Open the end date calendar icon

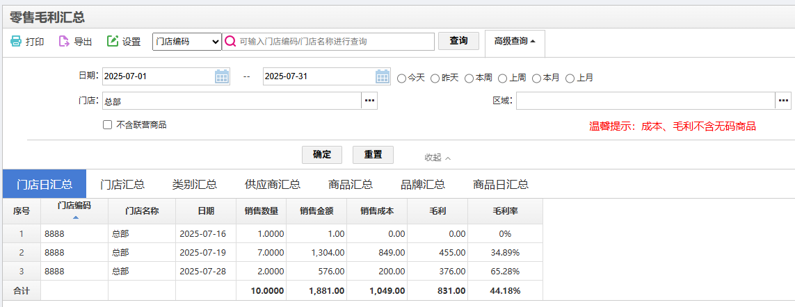(383, 76)
